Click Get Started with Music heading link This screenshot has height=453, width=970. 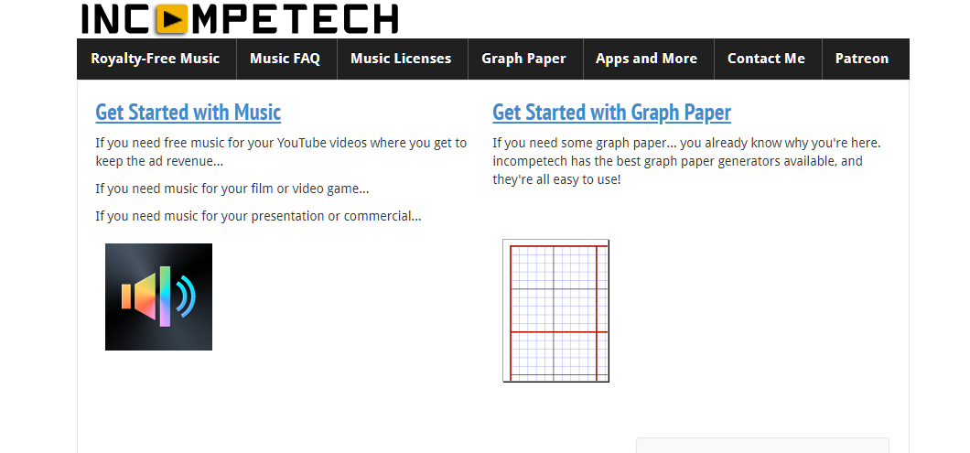(x=188, y=113)
